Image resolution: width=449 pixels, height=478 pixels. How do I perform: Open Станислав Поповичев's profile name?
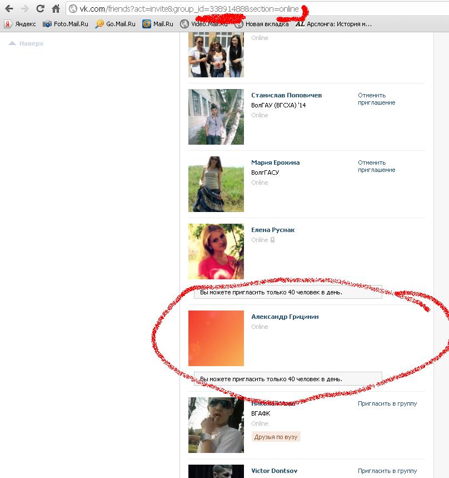[286, 95]
